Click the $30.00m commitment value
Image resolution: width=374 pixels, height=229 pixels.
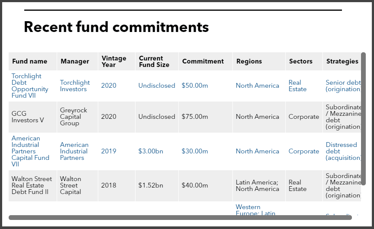[x=195, y=151]
